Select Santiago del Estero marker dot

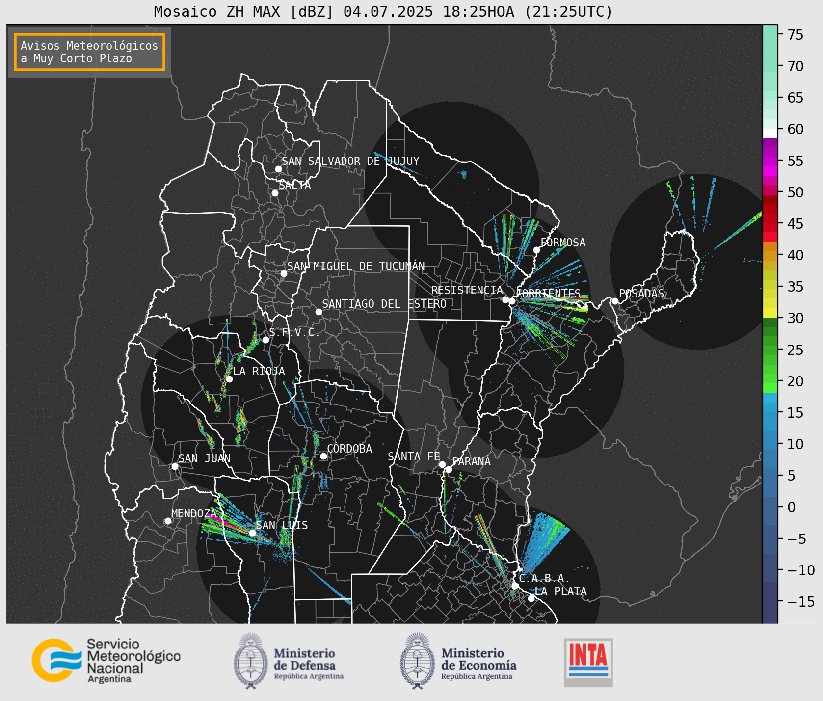click(x=319, y=312)
